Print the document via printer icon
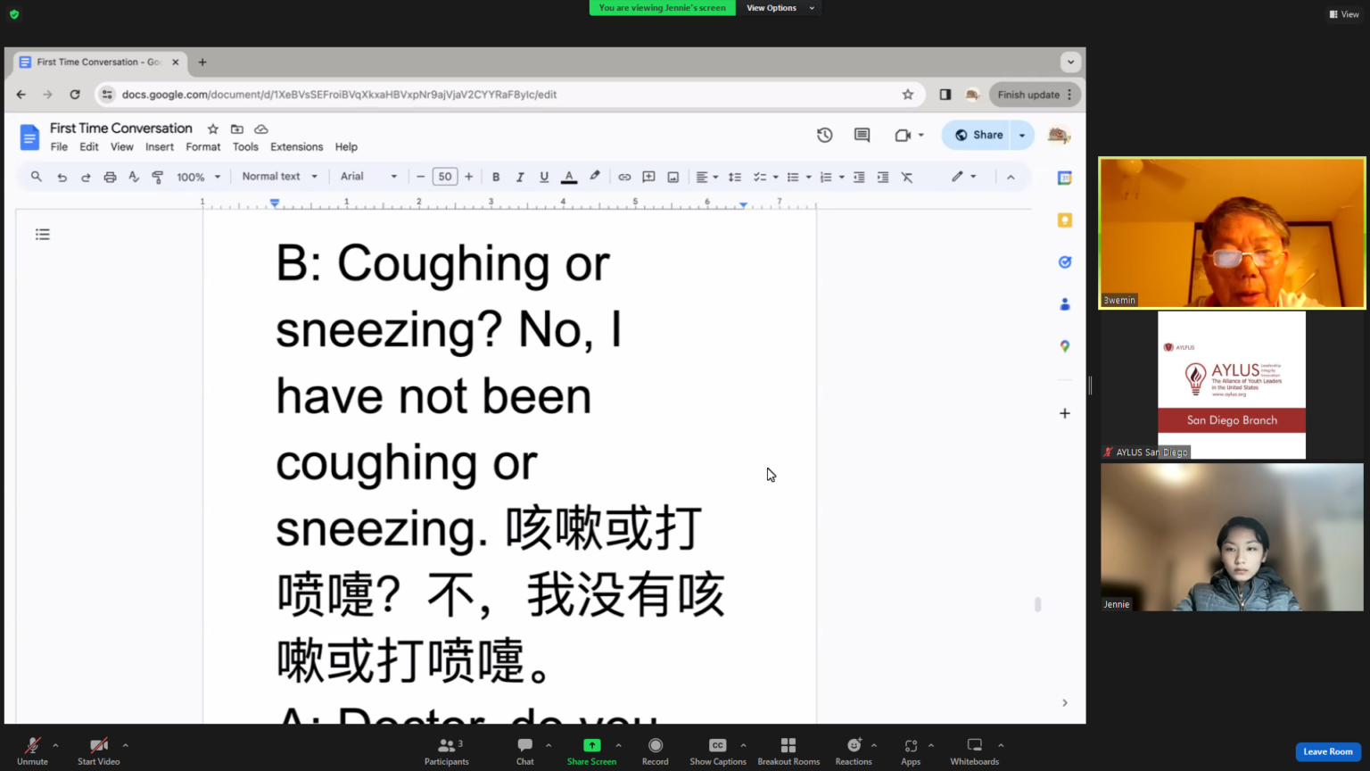The height and width of the screenshot is (771, 1370). pyautogui.click(x=110, y=177)
